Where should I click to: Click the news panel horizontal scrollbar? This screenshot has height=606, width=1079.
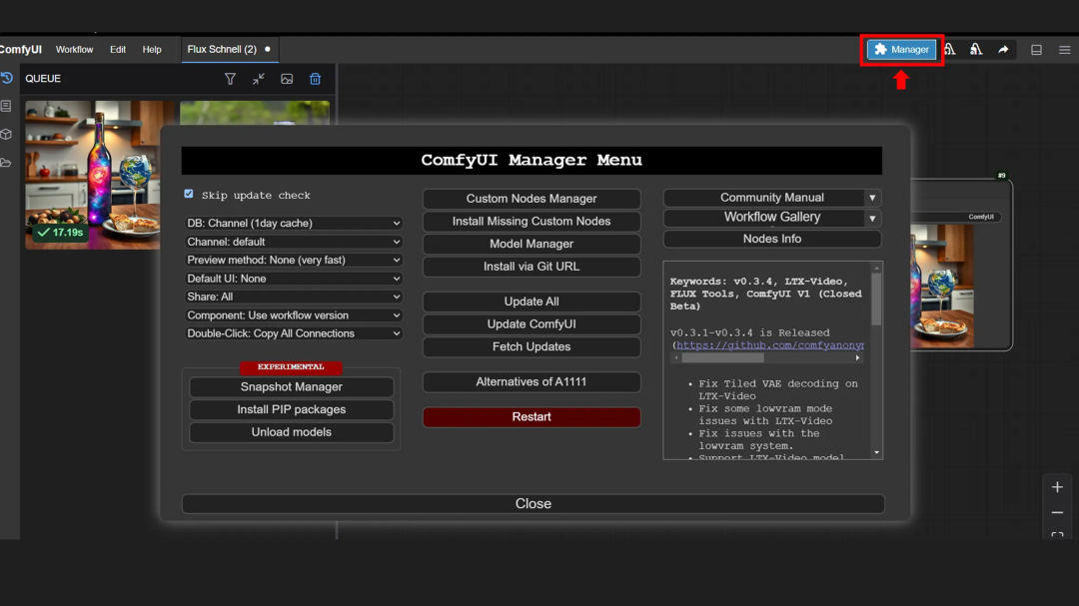pyautogui.click(x=722, y=357)
